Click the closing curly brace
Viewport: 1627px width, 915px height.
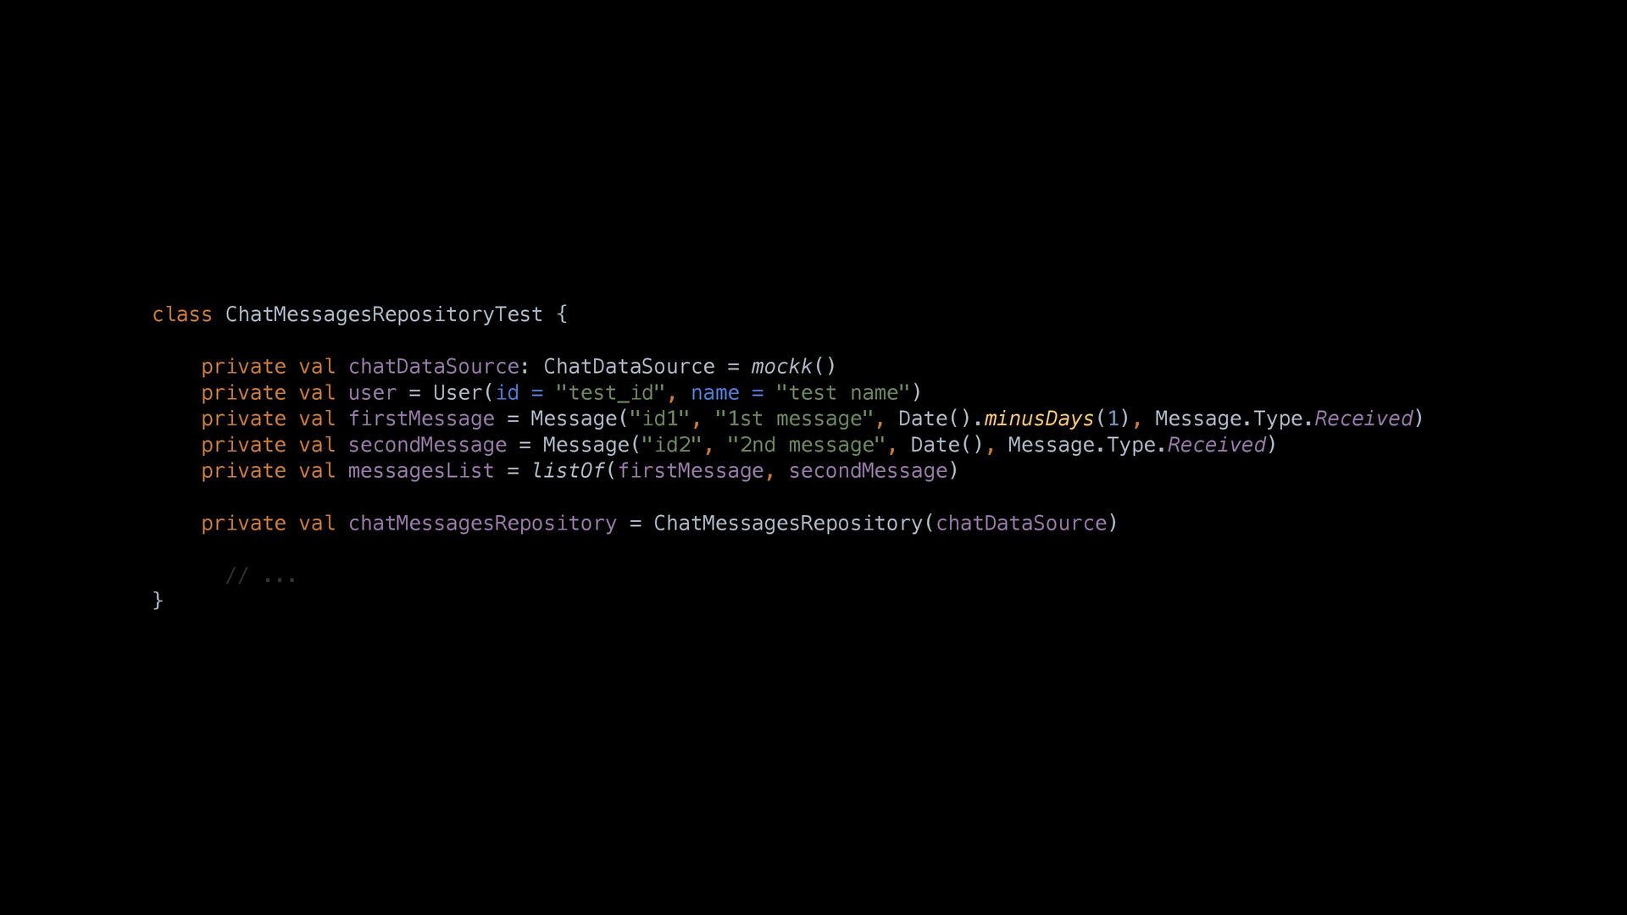click(158, 601)
